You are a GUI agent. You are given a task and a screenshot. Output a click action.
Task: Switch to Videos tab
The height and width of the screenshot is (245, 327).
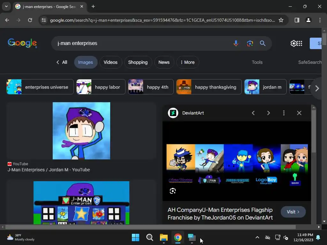coord(110,62)
